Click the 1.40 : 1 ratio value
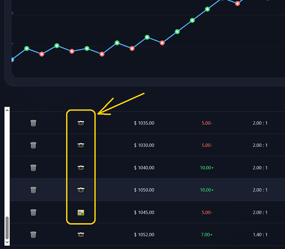Viewport: 285px width, 249px height. pos(260,235)
